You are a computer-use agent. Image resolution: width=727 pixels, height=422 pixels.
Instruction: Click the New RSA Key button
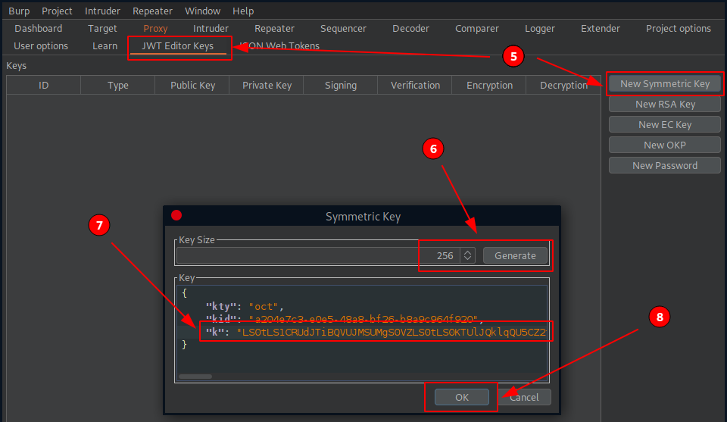(665, 105)
